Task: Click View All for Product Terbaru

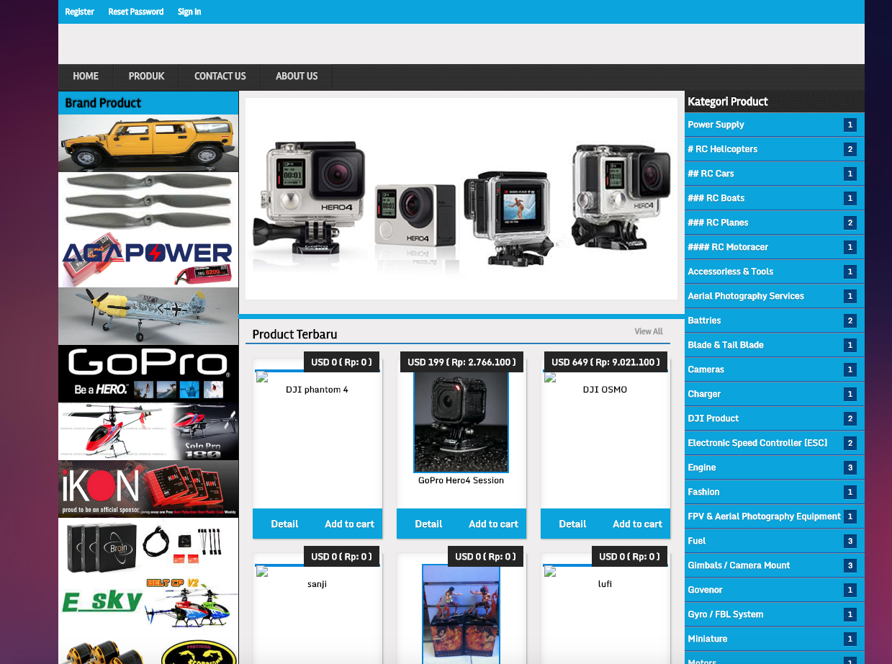Action: (x=648, y=331)
